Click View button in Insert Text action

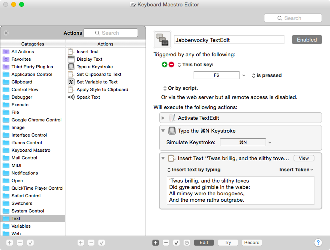point(304,158)
